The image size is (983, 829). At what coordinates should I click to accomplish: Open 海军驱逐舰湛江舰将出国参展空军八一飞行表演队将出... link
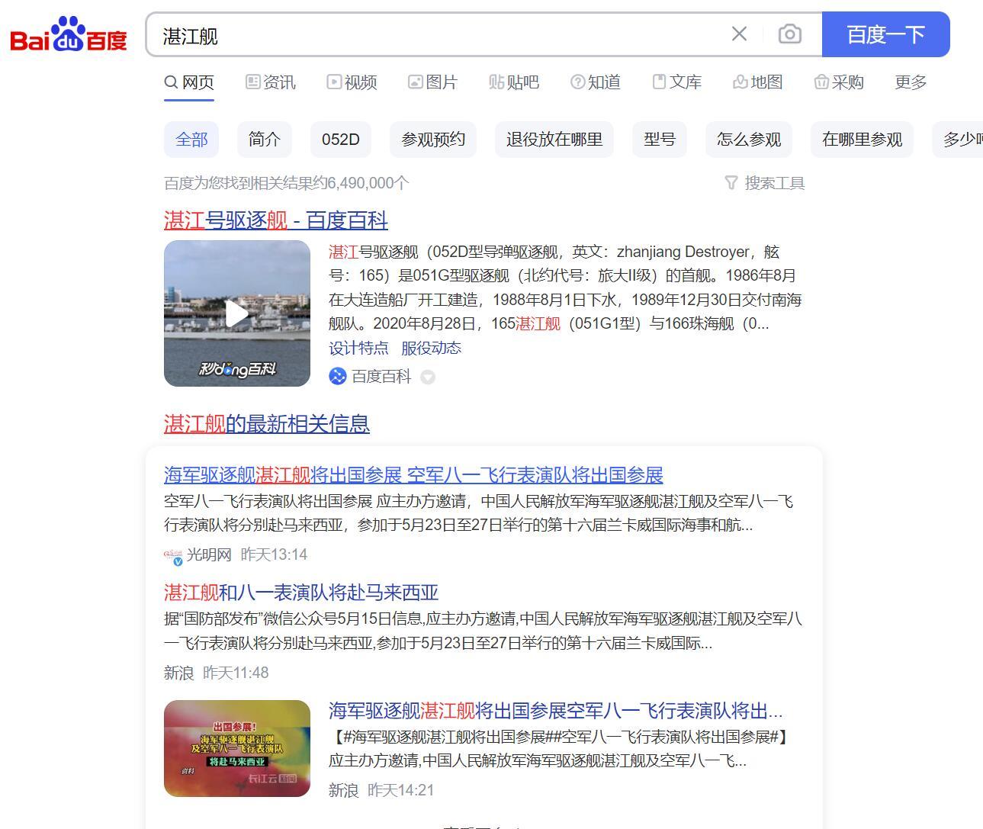(x=556, y=712)
